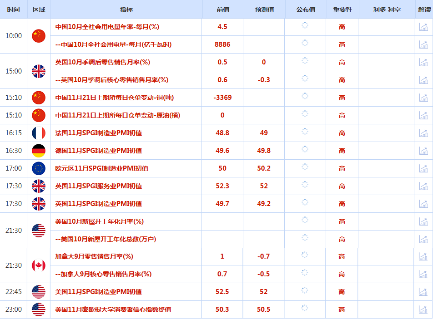Open 美国11月SPGI制造业PMI初值 indicator link
This screenshot has width=433, height=319.
[99, 292]
